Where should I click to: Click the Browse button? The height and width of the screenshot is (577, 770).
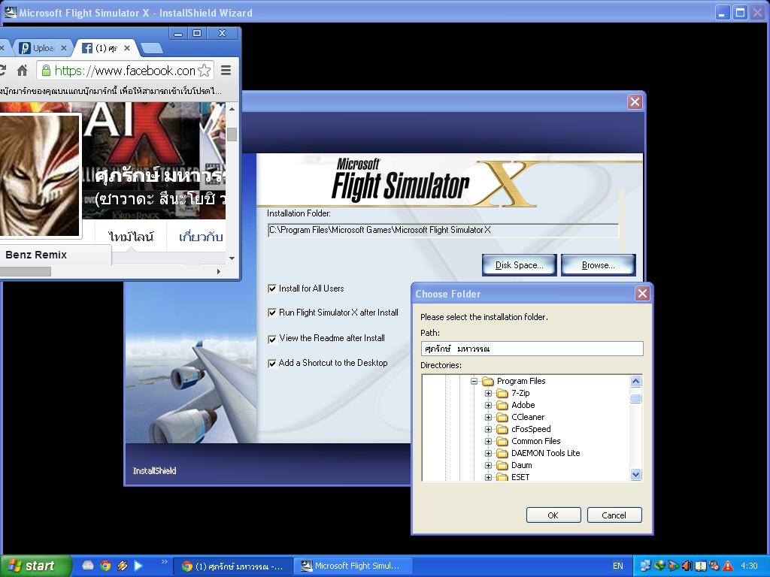coord(598,265)
